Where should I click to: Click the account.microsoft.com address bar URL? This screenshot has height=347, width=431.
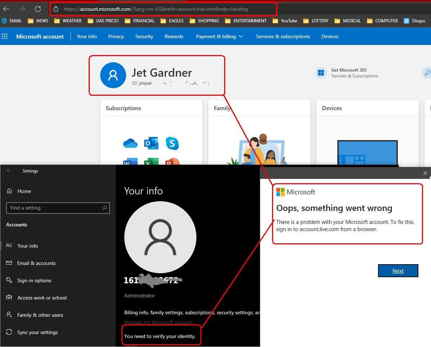click(x=156, y=9)
